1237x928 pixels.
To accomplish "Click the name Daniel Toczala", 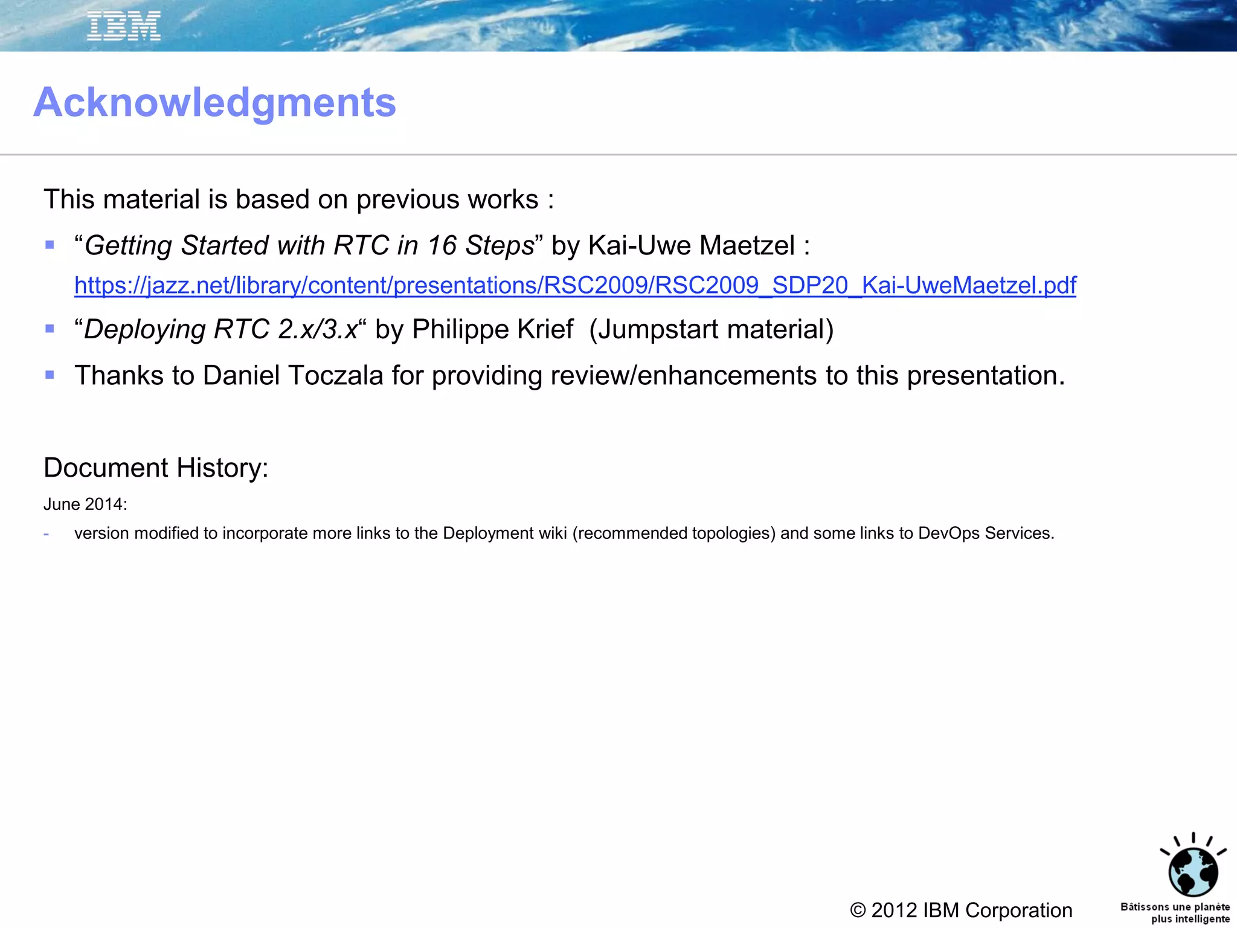I will click(293, 375).
